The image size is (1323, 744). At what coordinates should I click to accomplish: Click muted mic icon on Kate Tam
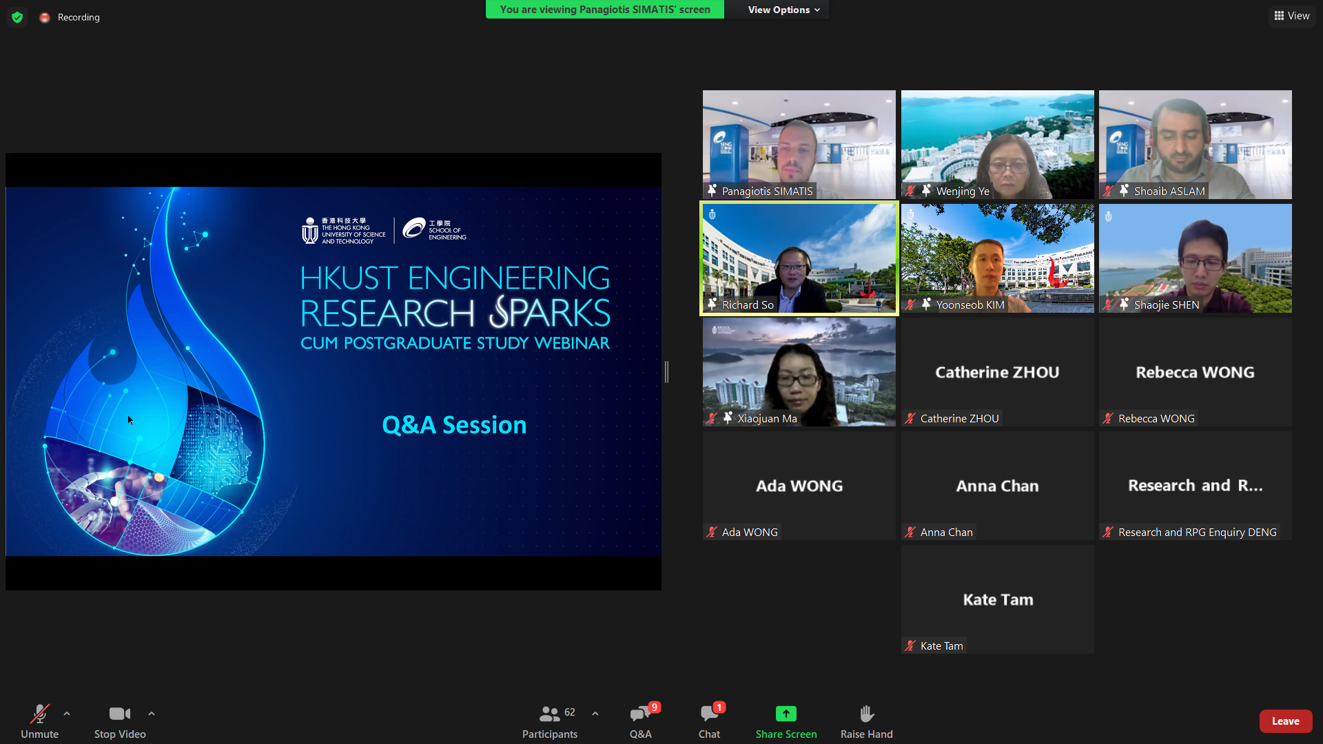pos(910,645)
